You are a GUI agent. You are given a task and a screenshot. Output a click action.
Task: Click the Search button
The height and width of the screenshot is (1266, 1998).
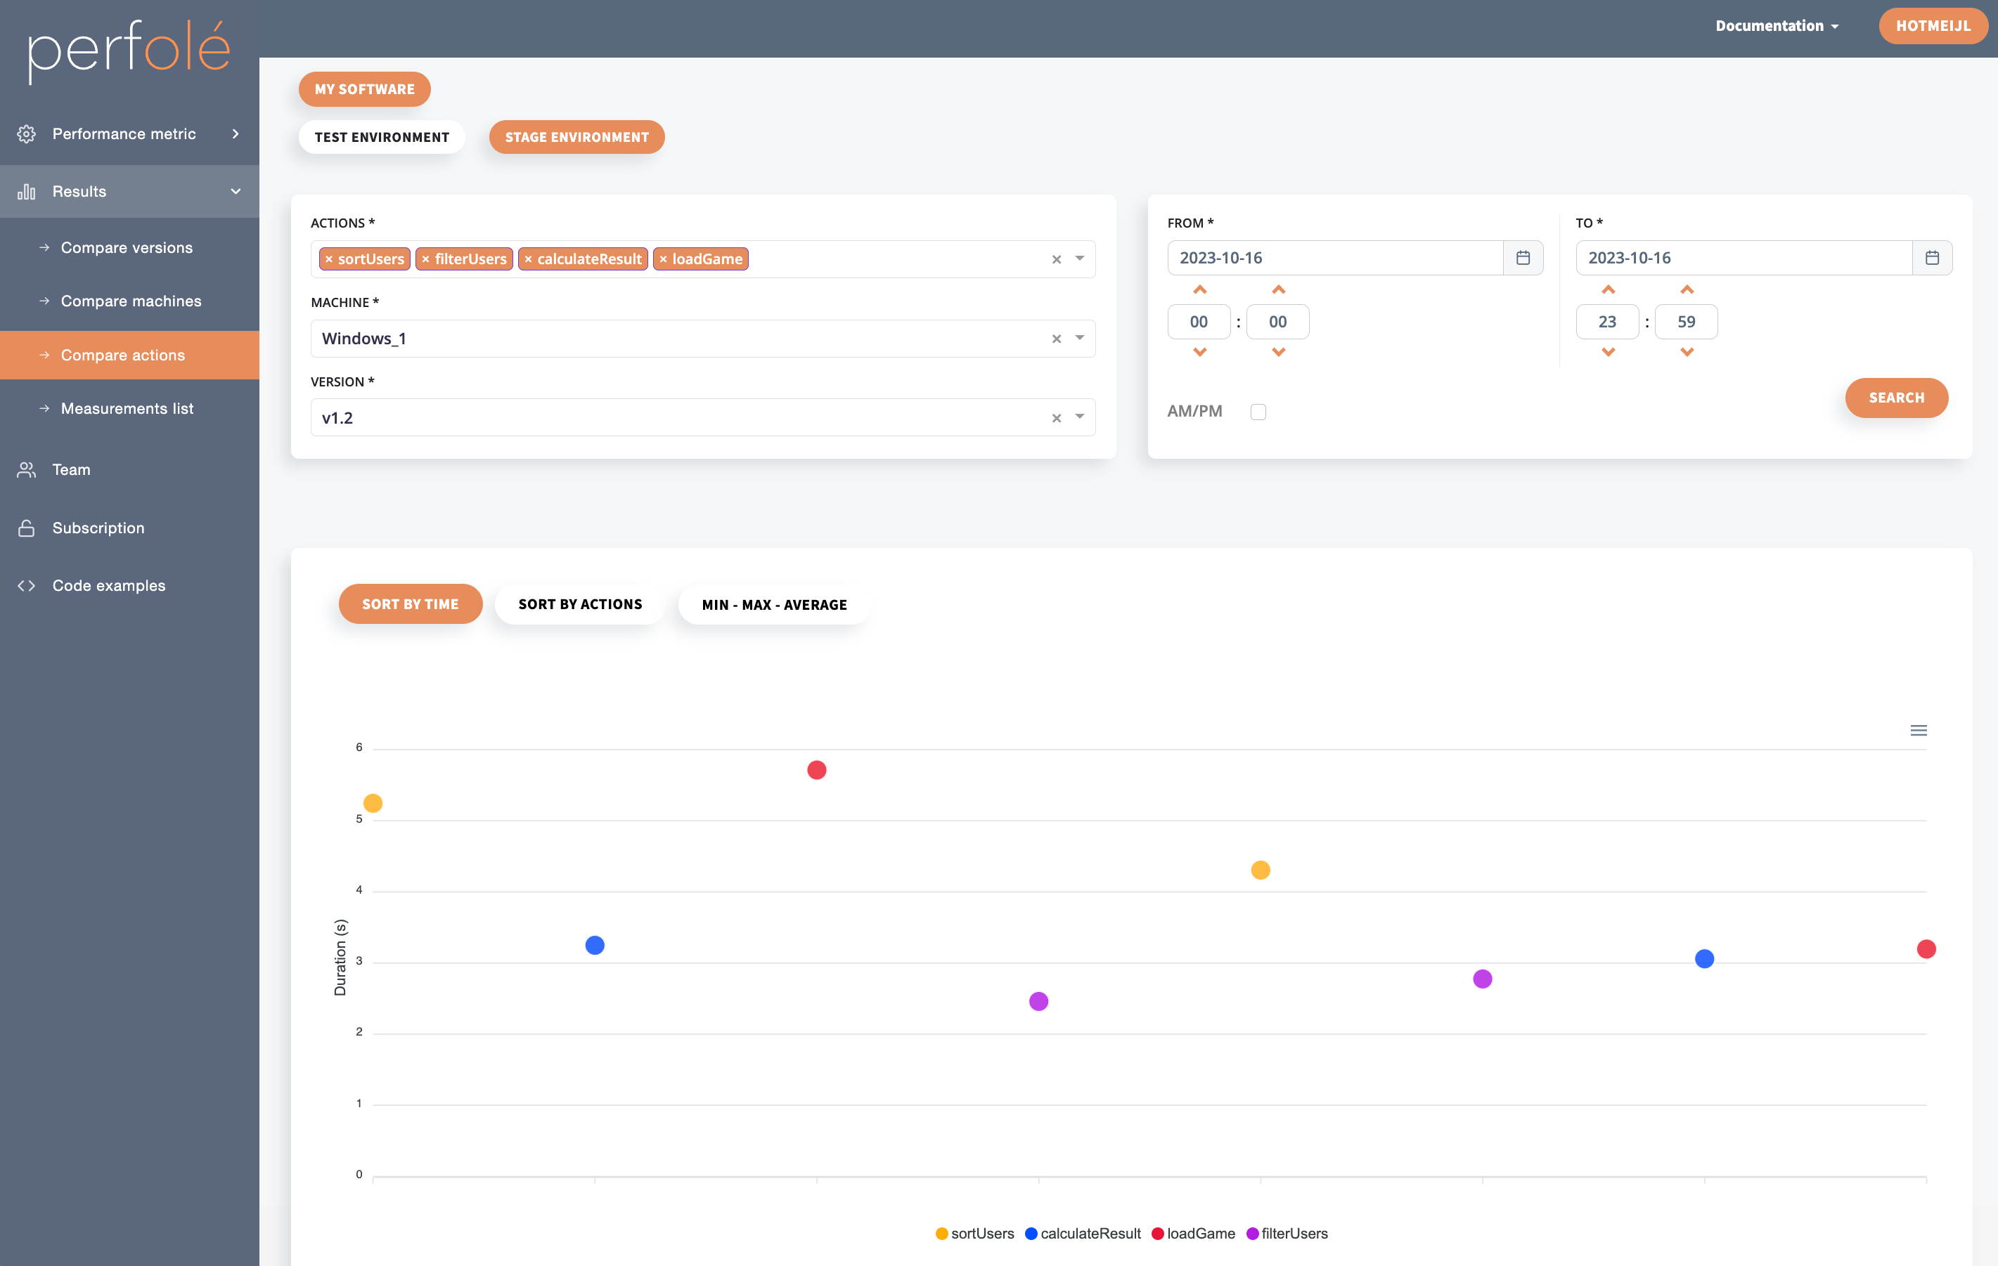[x=1896, y=398]
